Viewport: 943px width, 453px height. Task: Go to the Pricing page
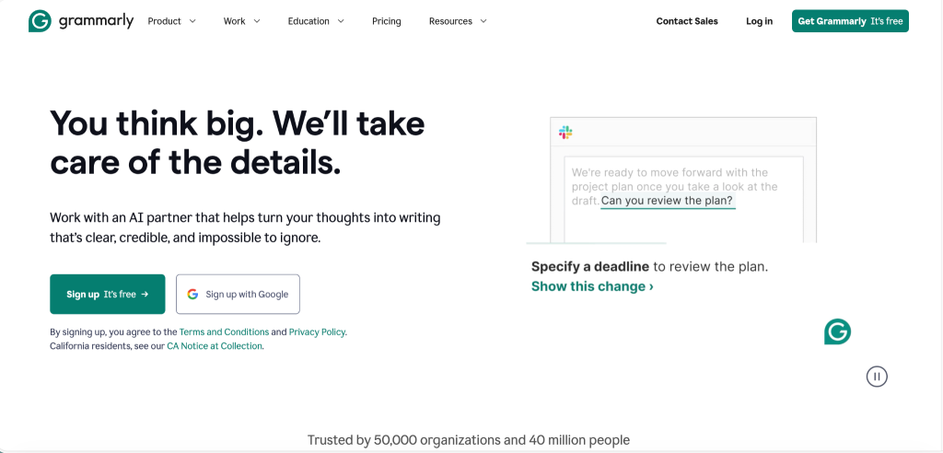pyautogui.click(x=387, y=21)
